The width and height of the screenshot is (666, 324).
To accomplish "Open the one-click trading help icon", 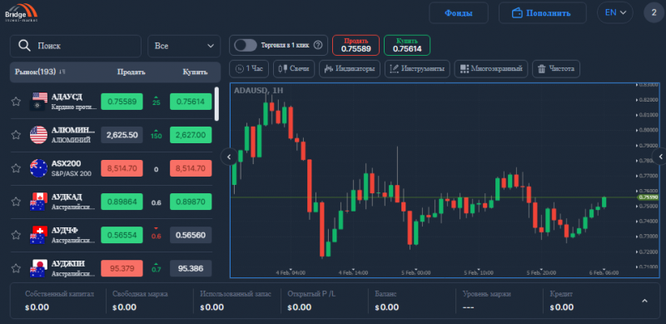I will click(318, 45).
